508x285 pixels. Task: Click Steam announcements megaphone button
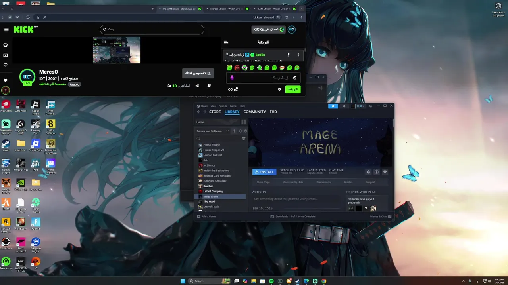point(333,106)
